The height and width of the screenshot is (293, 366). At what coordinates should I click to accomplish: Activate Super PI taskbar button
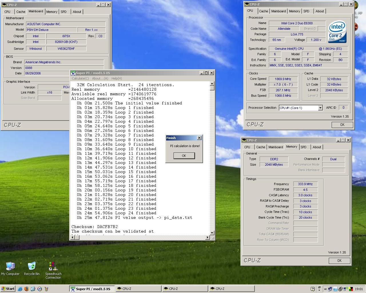click(x=92, y=289)
